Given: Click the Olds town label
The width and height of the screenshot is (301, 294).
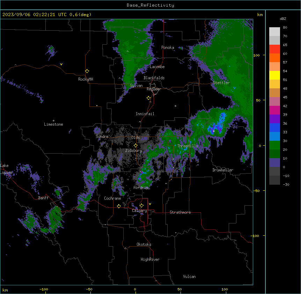Looking at the screenshot, I should tap(135, 138).
